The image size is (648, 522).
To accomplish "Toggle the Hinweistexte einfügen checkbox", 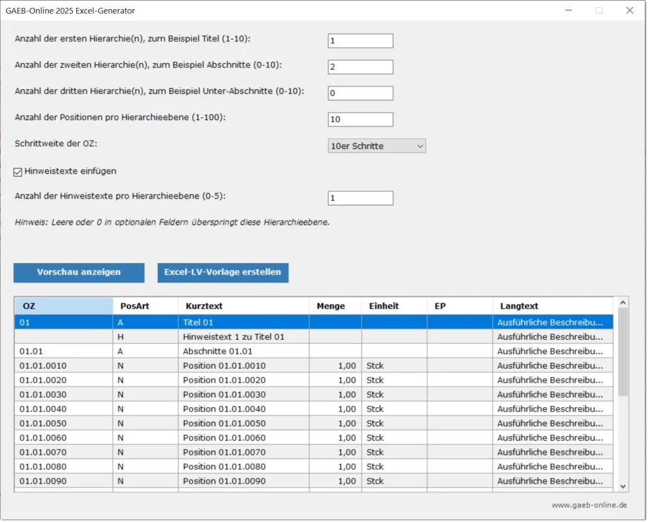I will click(18, 172).
